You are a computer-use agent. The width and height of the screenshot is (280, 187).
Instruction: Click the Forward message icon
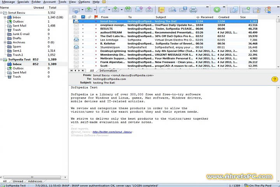(139, 10)
